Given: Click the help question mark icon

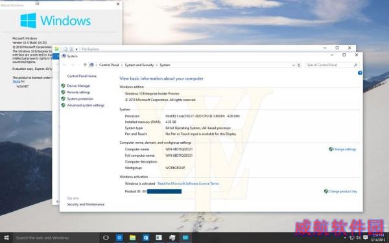Looking at the screenshot, I should (x=360, y=73).
